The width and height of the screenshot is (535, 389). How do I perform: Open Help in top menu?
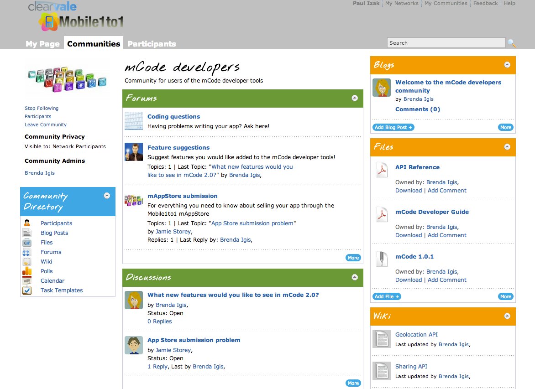509,3
